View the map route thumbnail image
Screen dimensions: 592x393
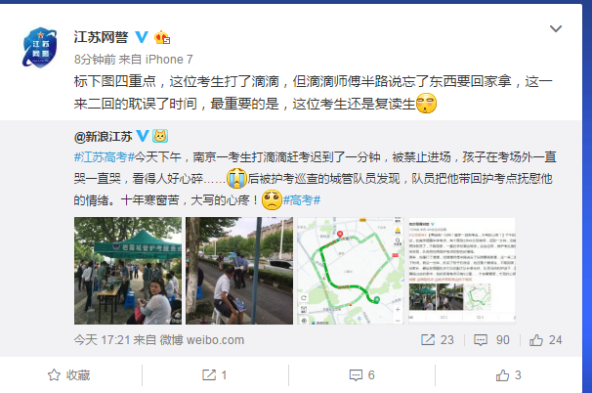click(x=351, y=271)
